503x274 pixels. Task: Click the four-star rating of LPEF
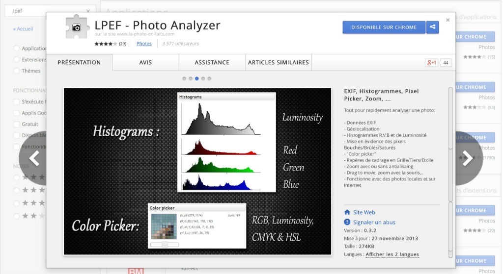coord(106,44)
